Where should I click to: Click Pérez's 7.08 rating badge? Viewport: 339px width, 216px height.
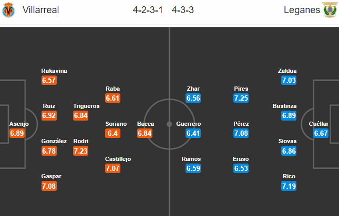pos(241,133)
